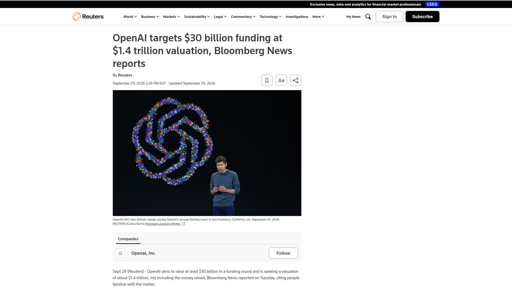Expand the More navigation menu
Viewport: 512px width, 288px height.
pos(318,17)
